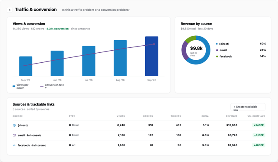
Task: Click the $15,900 revenue value
Action: [x=232, y=125]
